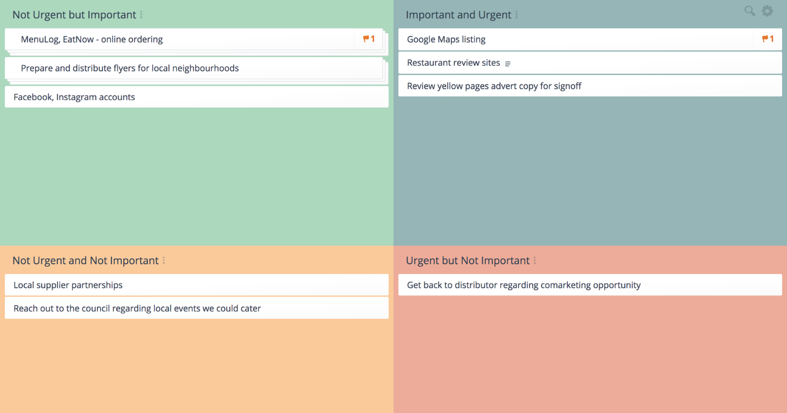Open Urgent but Not Important list menu

click(x=535, y=261)
